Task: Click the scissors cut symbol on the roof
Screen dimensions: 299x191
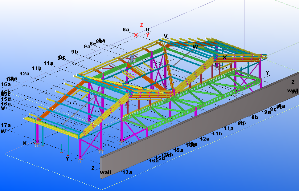Action: pos(132,58)
